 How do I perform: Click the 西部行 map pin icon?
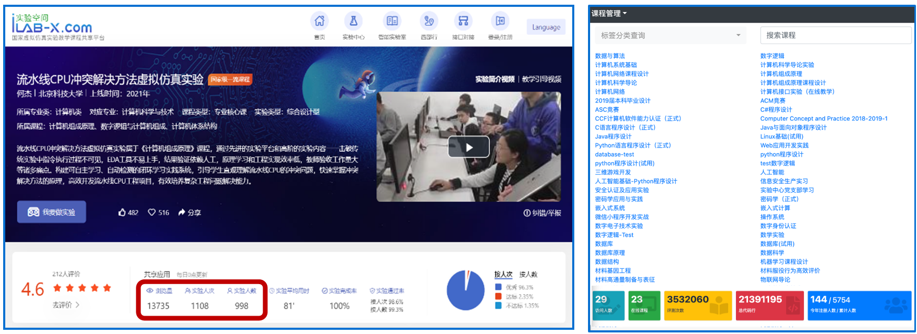point(428,21)
